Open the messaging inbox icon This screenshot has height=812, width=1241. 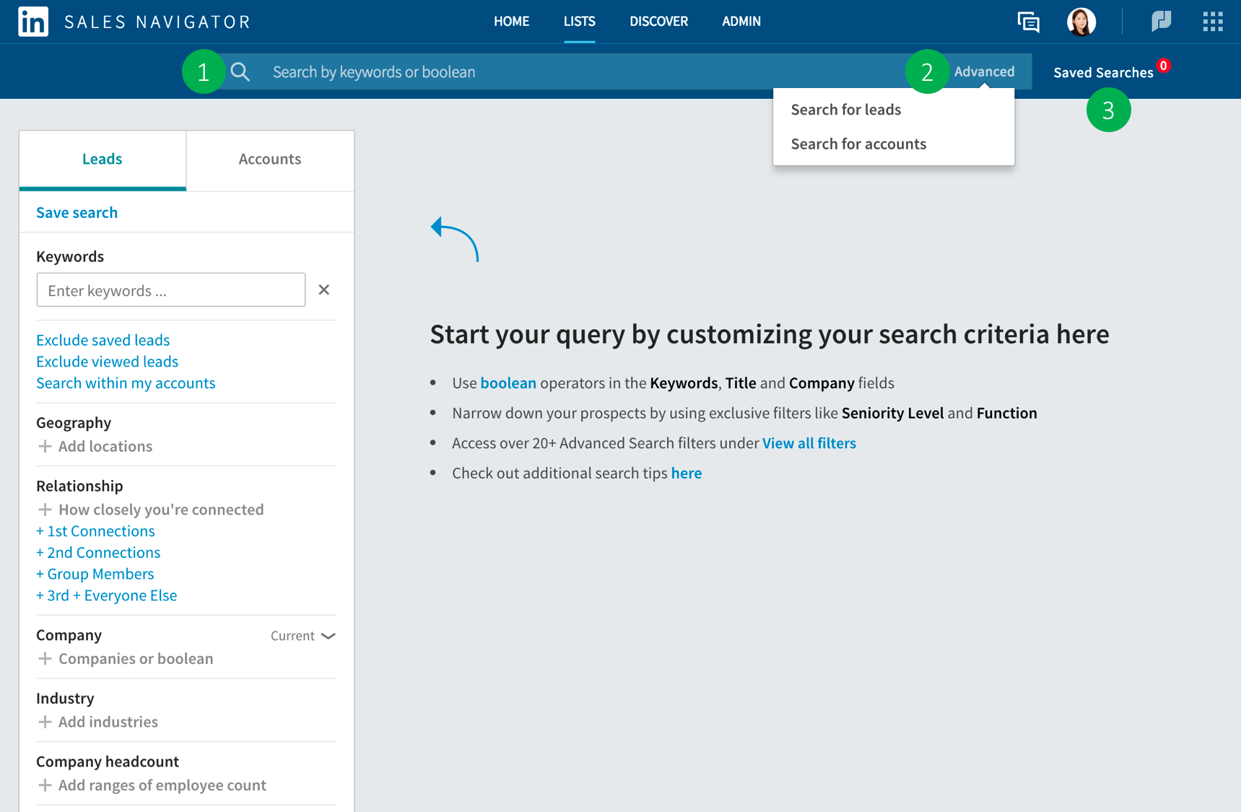[1028, 22]
